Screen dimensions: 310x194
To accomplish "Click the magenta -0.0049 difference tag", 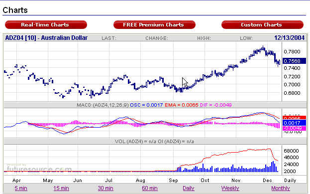I will point(294,128).
